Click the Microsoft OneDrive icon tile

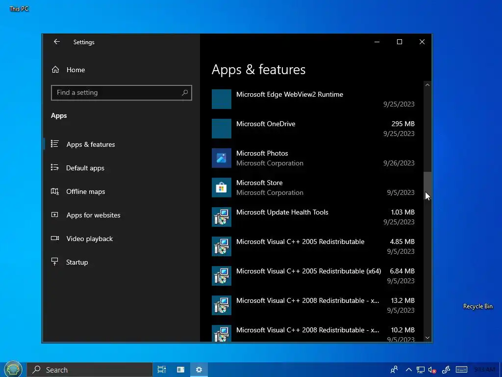222,129
